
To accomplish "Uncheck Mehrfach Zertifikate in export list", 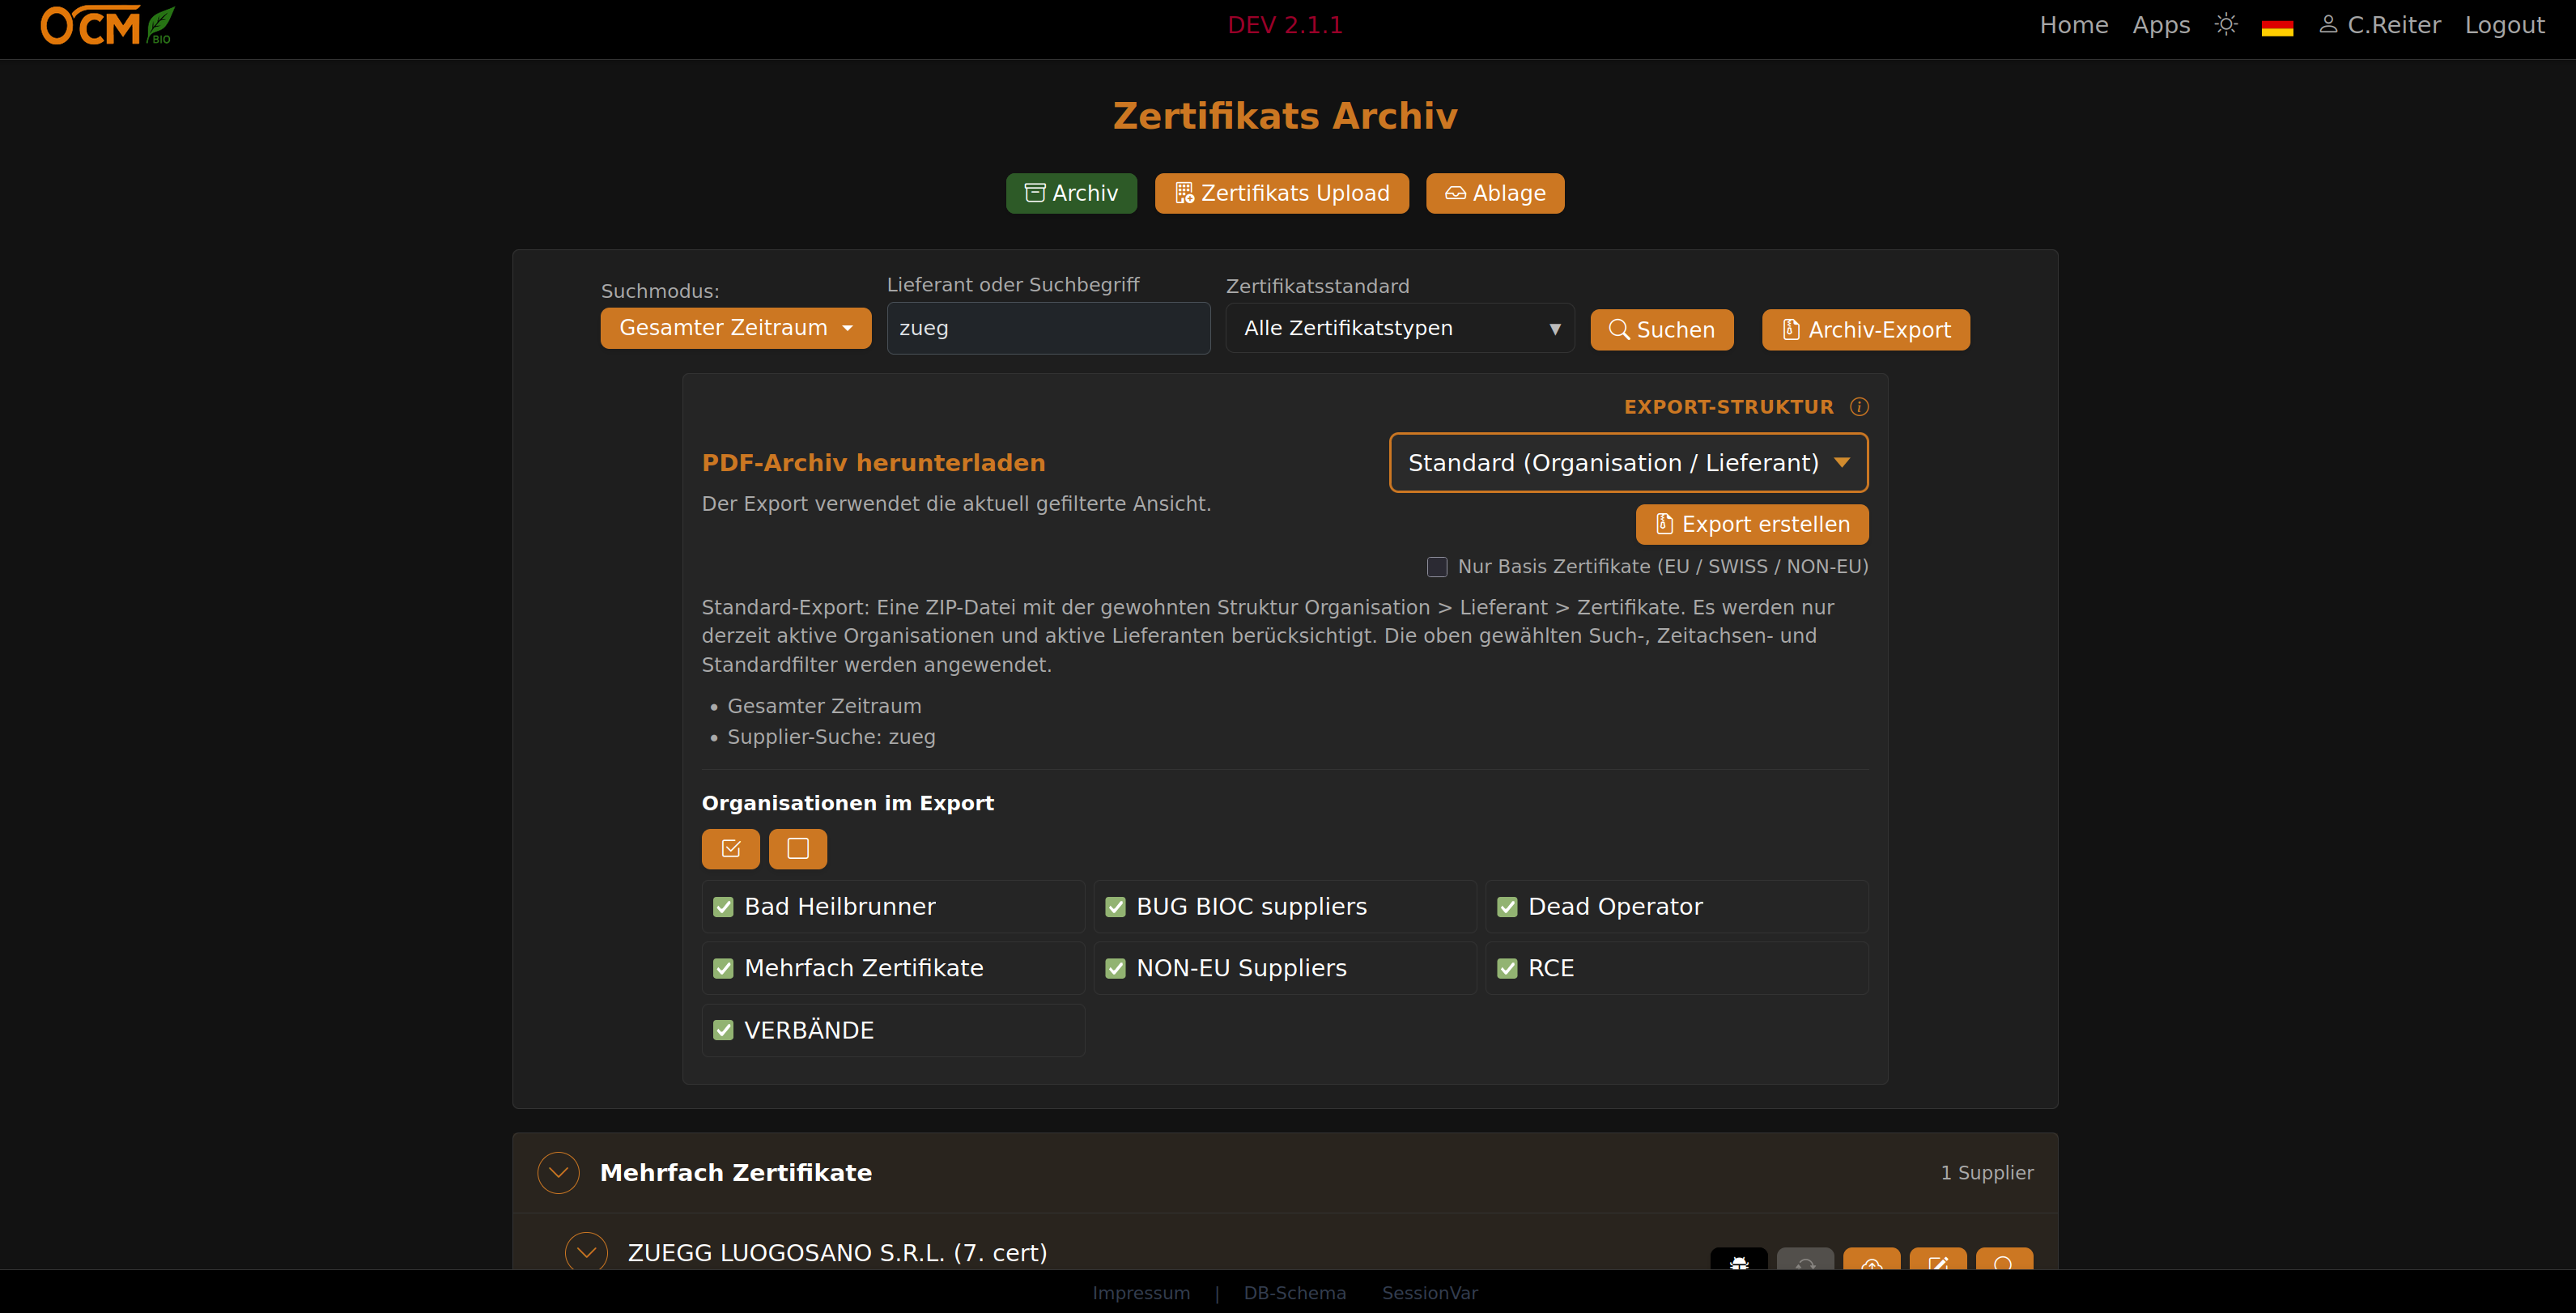I will [x=723, y=969].
